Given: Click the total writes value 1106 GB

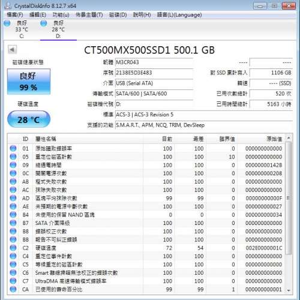Looking at the screenshot, I should [x=271, y=73].
